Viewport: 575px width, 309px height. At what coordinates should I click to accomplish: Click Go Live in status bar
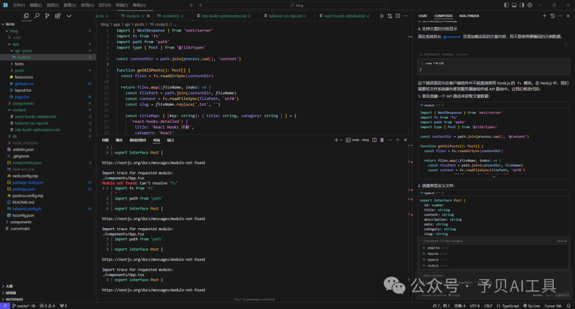tap(531, 306)
